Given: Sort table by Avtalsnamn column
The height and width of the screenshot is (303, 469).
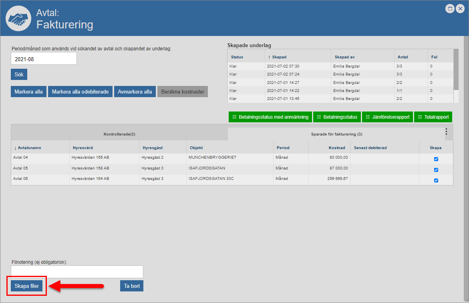Looking at the screenshot, I should (x=29, y=148).
